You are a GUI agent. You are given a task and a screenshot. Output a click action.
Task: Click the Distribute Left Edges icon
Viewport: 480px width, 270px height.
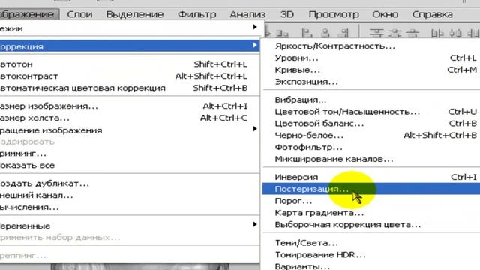point(436,33)
